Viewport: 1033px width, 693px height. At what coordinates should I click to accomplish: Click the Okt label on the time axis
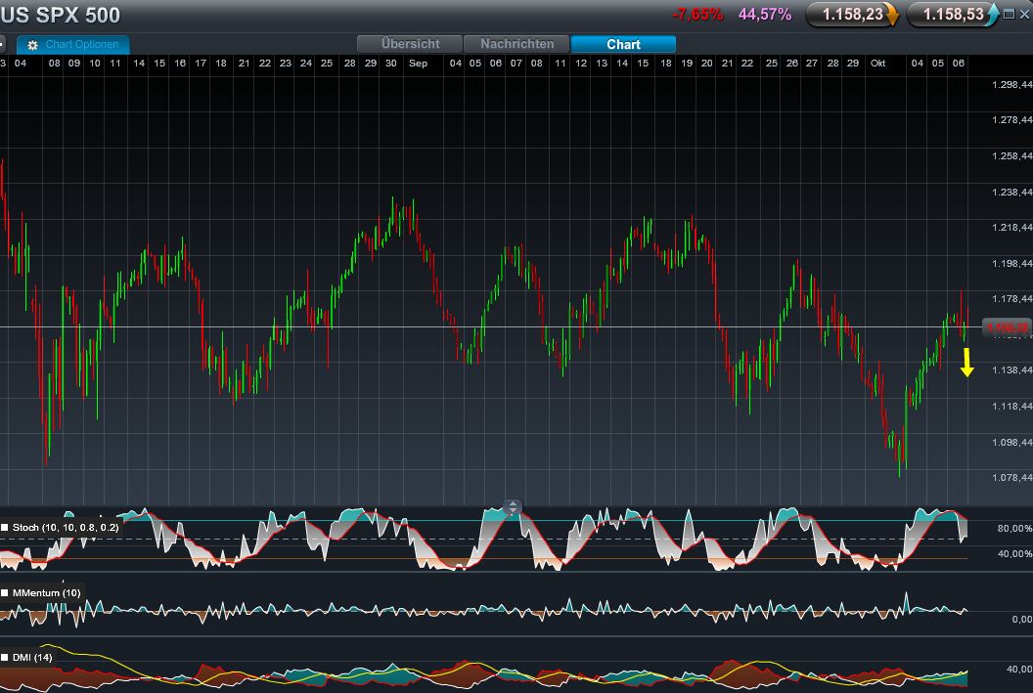(877, 63)
